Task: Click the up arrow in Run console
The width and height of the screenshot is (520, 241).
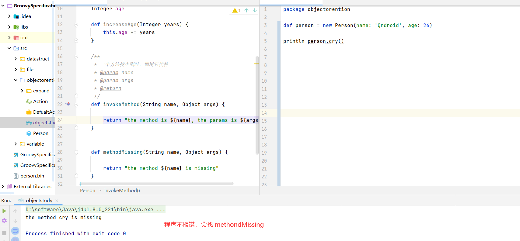Action: (15, 211)
